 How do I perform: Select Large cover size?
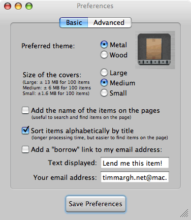coord(104,73)
